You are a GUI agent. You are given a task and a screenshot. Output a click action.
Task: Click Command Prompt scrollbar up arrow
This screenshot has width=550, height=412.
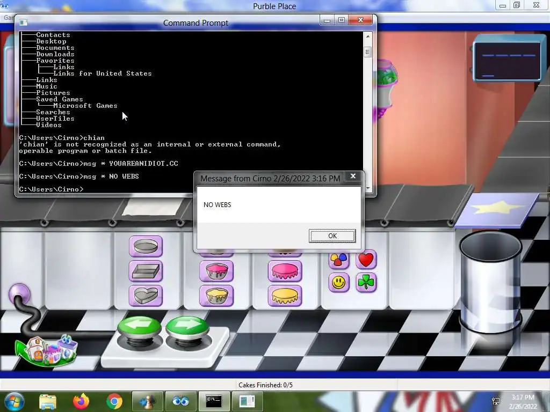pyautogui.click(x=367, y=36)
